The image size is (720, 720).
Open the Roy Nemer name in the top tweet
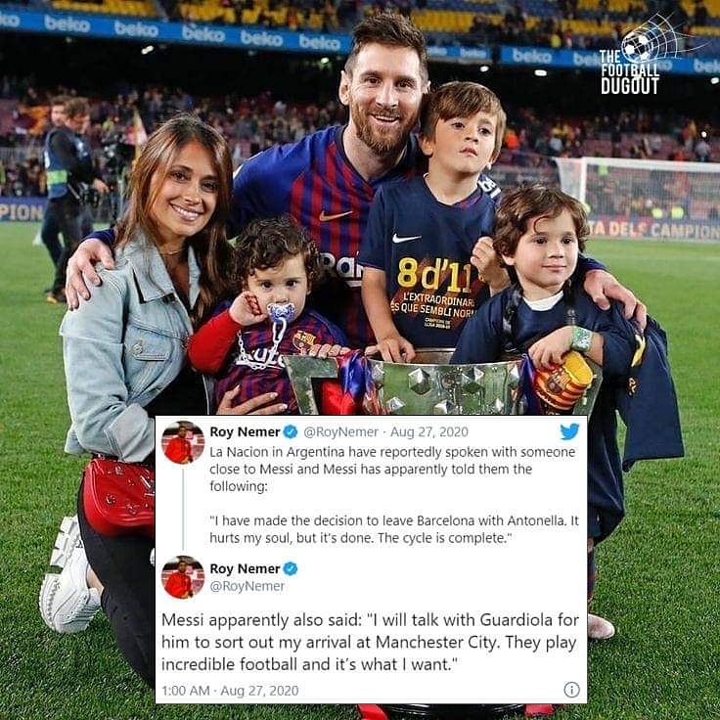[x=245, y=431]
